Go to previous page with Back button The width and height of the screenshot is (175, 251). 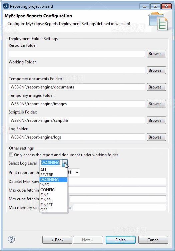(x=57, y=240)
